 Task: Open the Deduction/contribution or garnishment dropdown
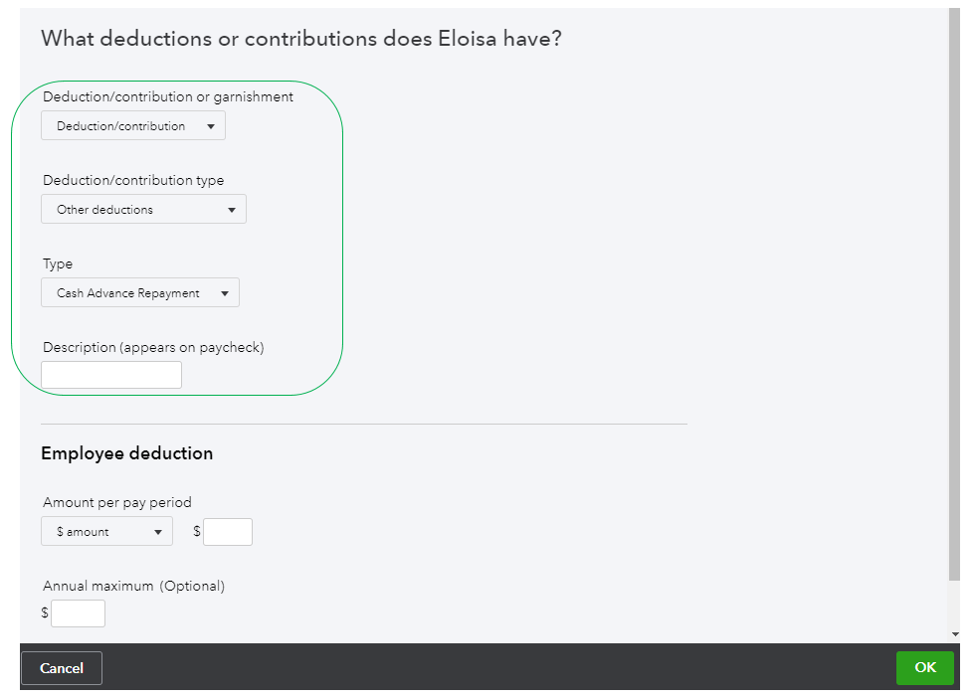click(133, 126)
